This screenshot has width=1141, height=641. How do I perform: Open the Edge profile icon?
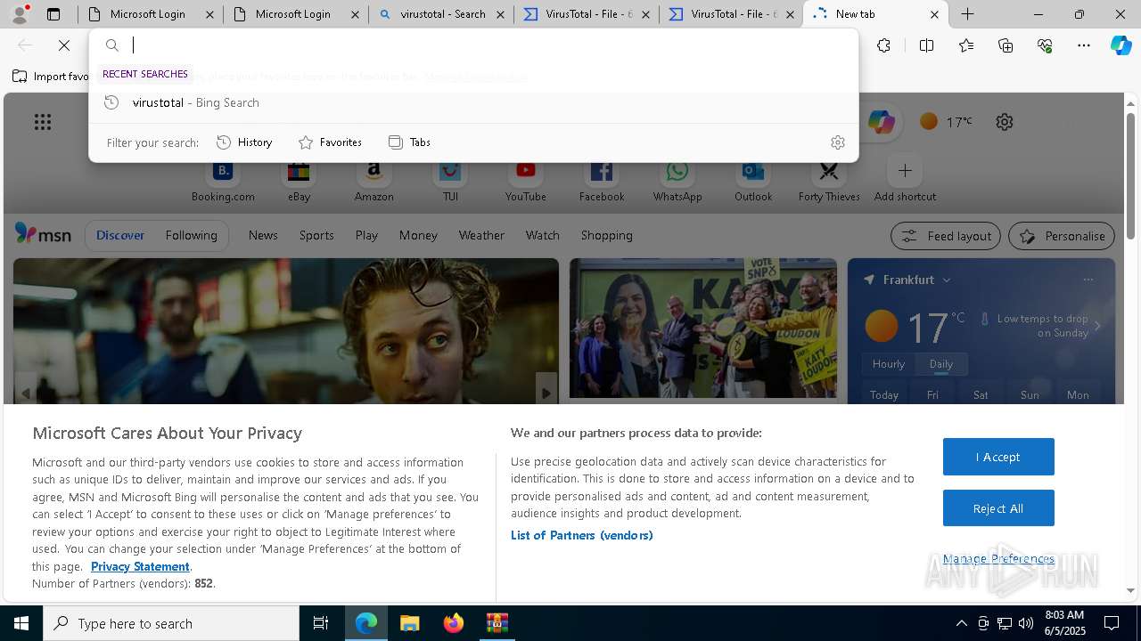(x=20, y=14)
